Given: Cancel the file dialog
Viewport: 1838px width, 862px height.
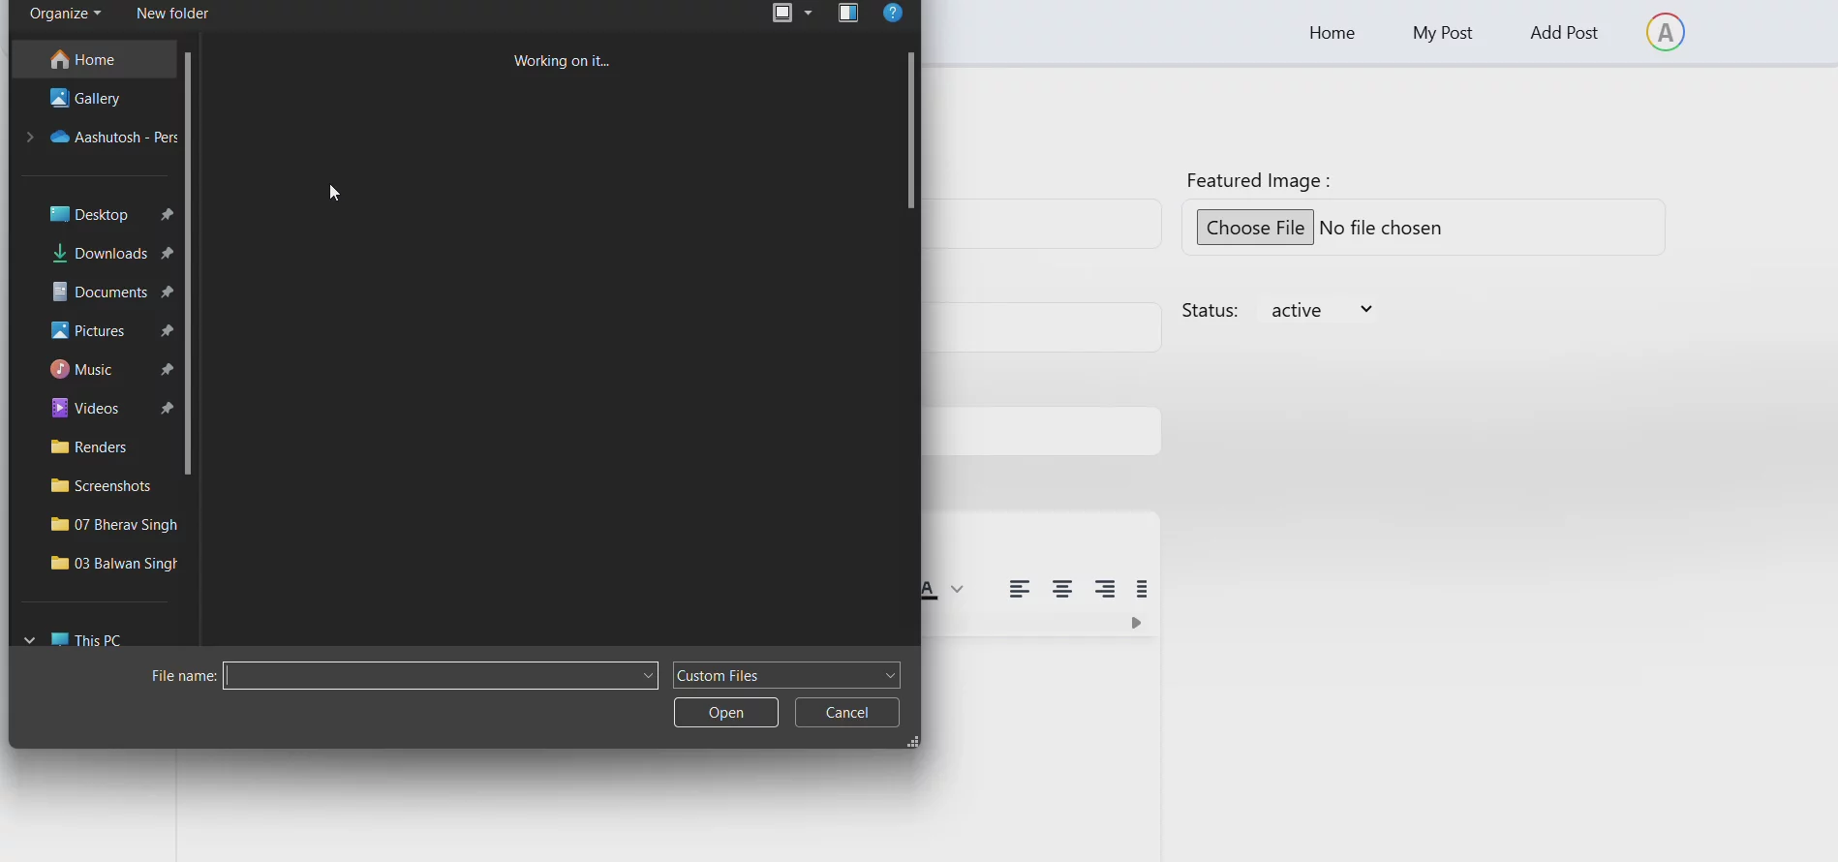Looking at the screenshot, I should click(x=847, y=713).
